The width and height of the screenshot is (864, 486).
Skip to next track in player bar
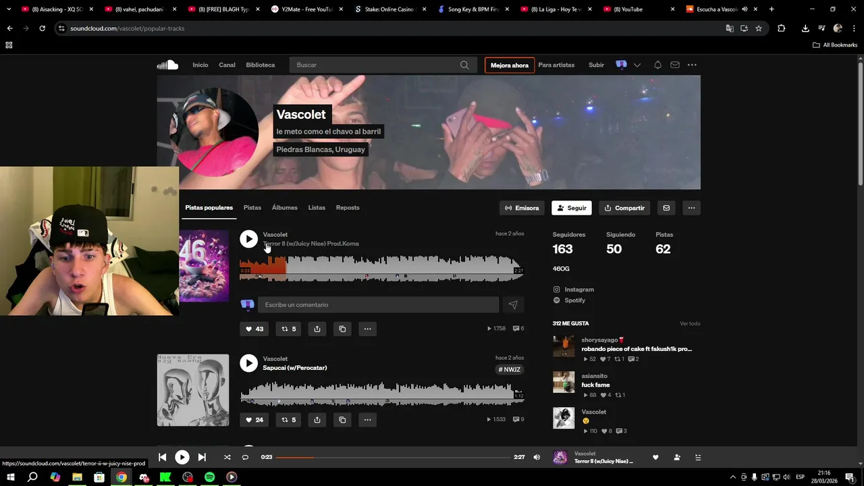[x=202, y=457]
